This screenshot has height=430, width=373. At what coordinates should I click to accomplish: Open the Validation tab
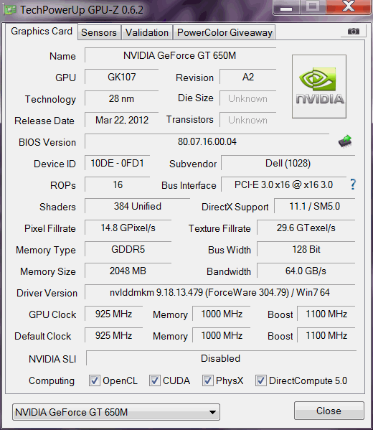pyautogui.click(x=147, y=32)
